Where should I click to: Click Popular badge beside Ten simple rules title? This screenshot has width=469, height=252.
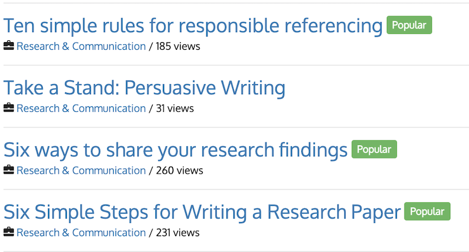(x=409, y=25)
